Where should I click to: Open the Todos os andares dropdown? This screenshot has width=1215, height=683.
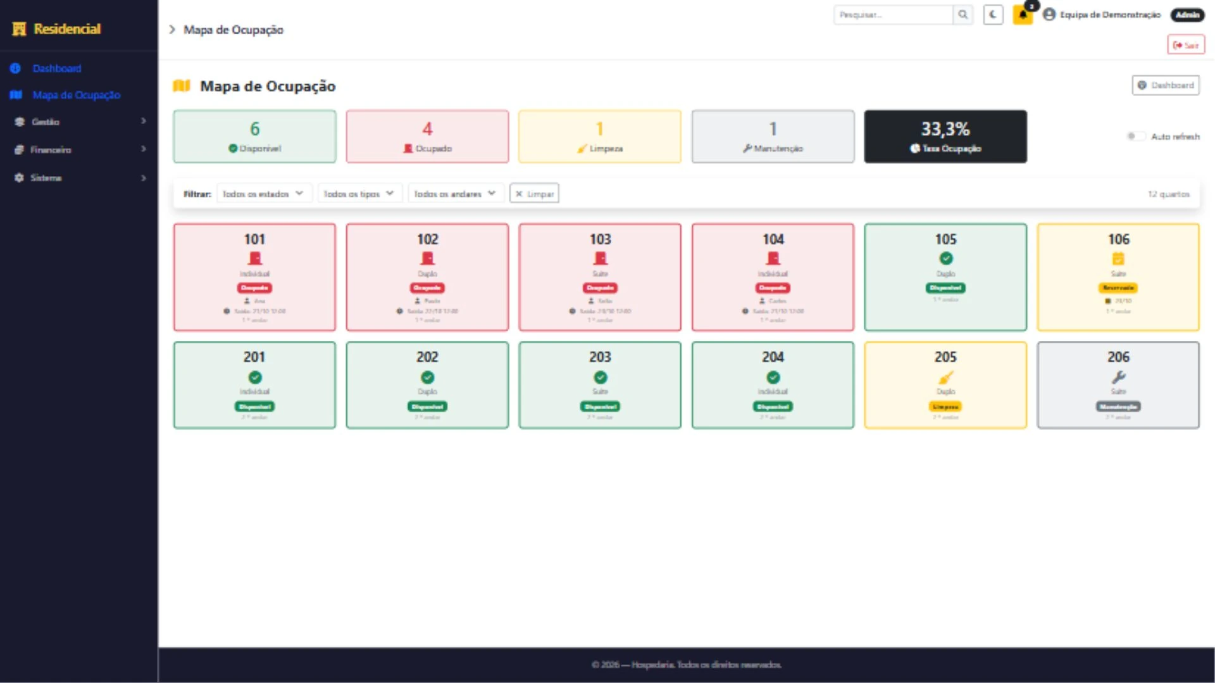coord(456,194)
